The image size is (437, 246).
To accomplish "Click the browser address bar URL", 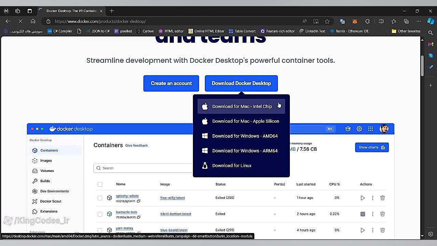I will tap(100, 21).
